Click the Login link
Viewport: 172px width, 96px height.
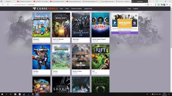coord(129,9)
